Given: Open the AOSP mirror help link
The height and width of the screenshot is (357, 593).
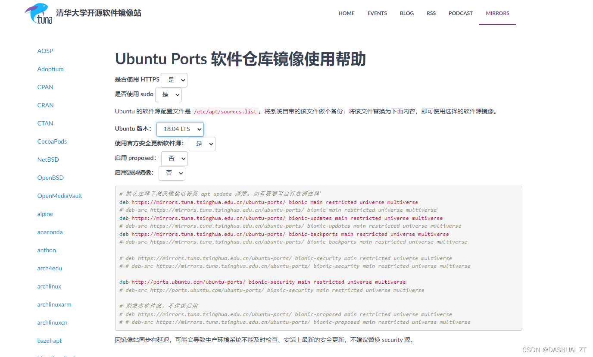Looking at the screenshot, I should [45, 51].
